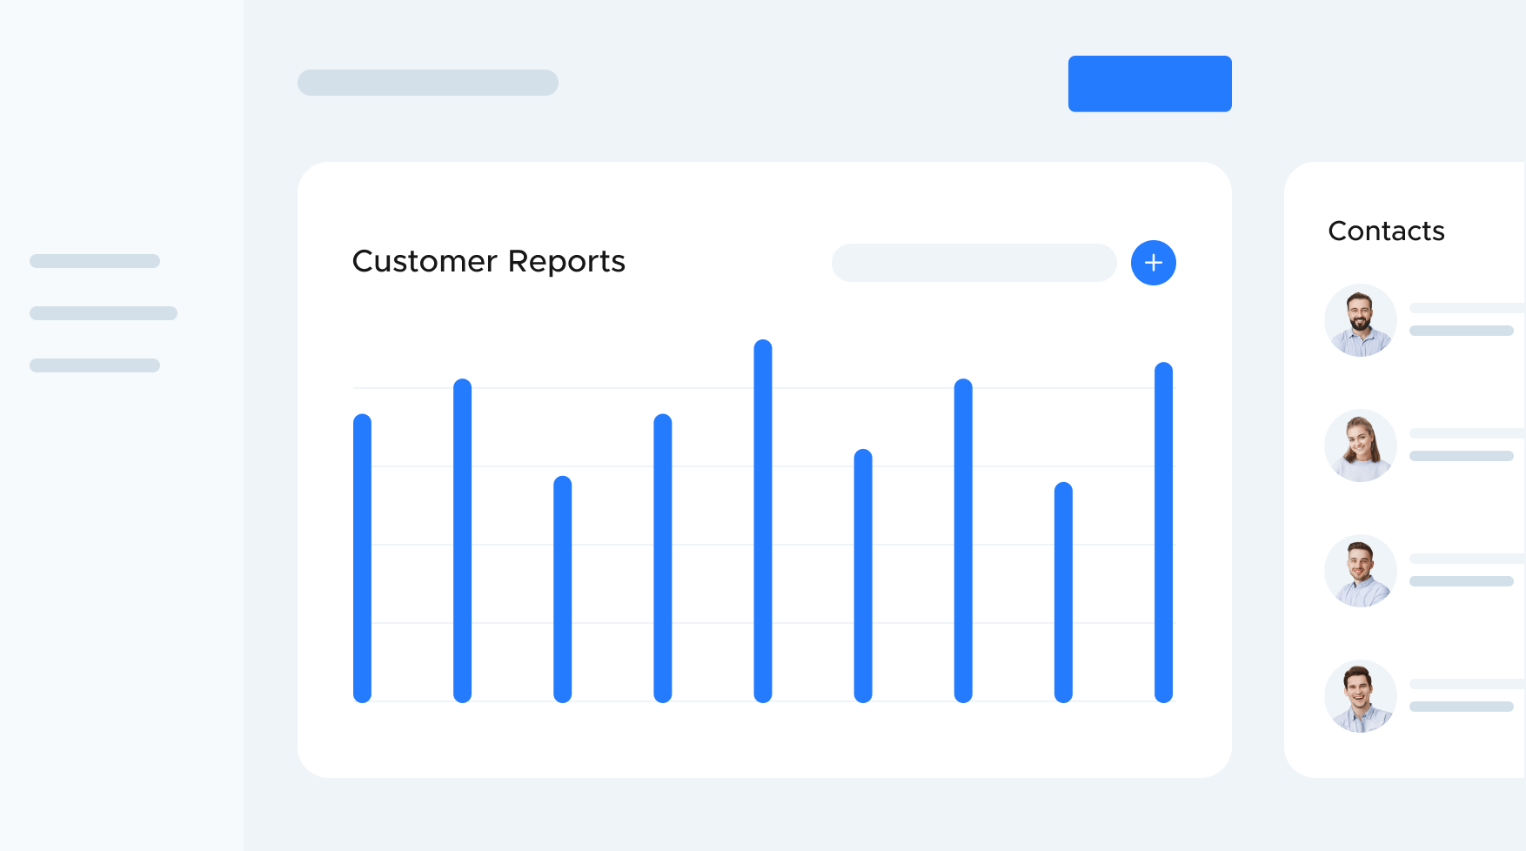Open the first contact's avatar photo
The height and width of the screenshot is (851, 1526).
click(x=1360, y=320)
